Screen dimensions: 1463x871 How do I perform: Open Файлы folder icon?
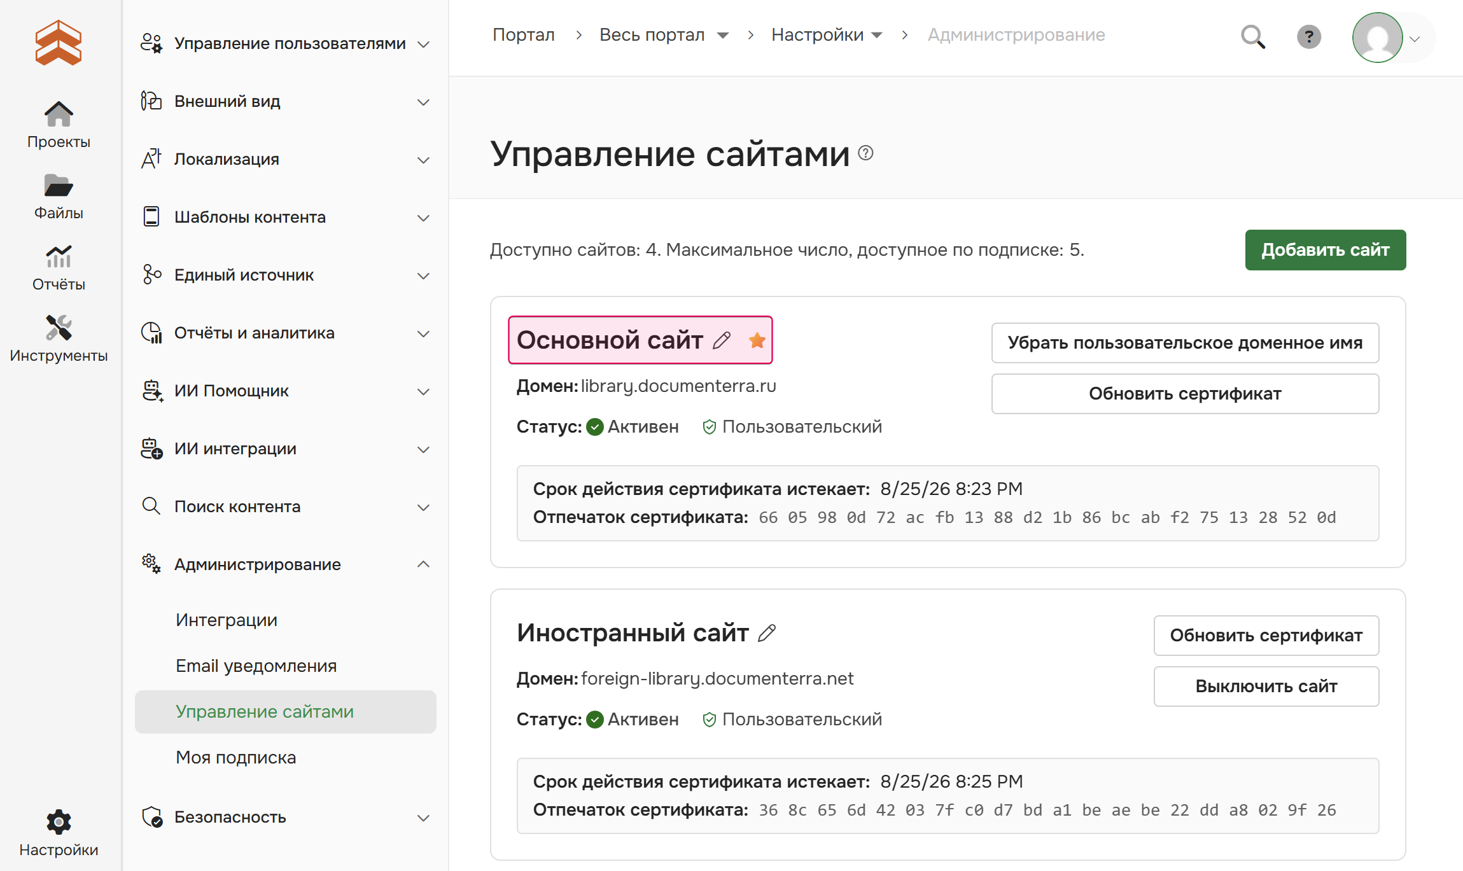click(x=59, y=186)
